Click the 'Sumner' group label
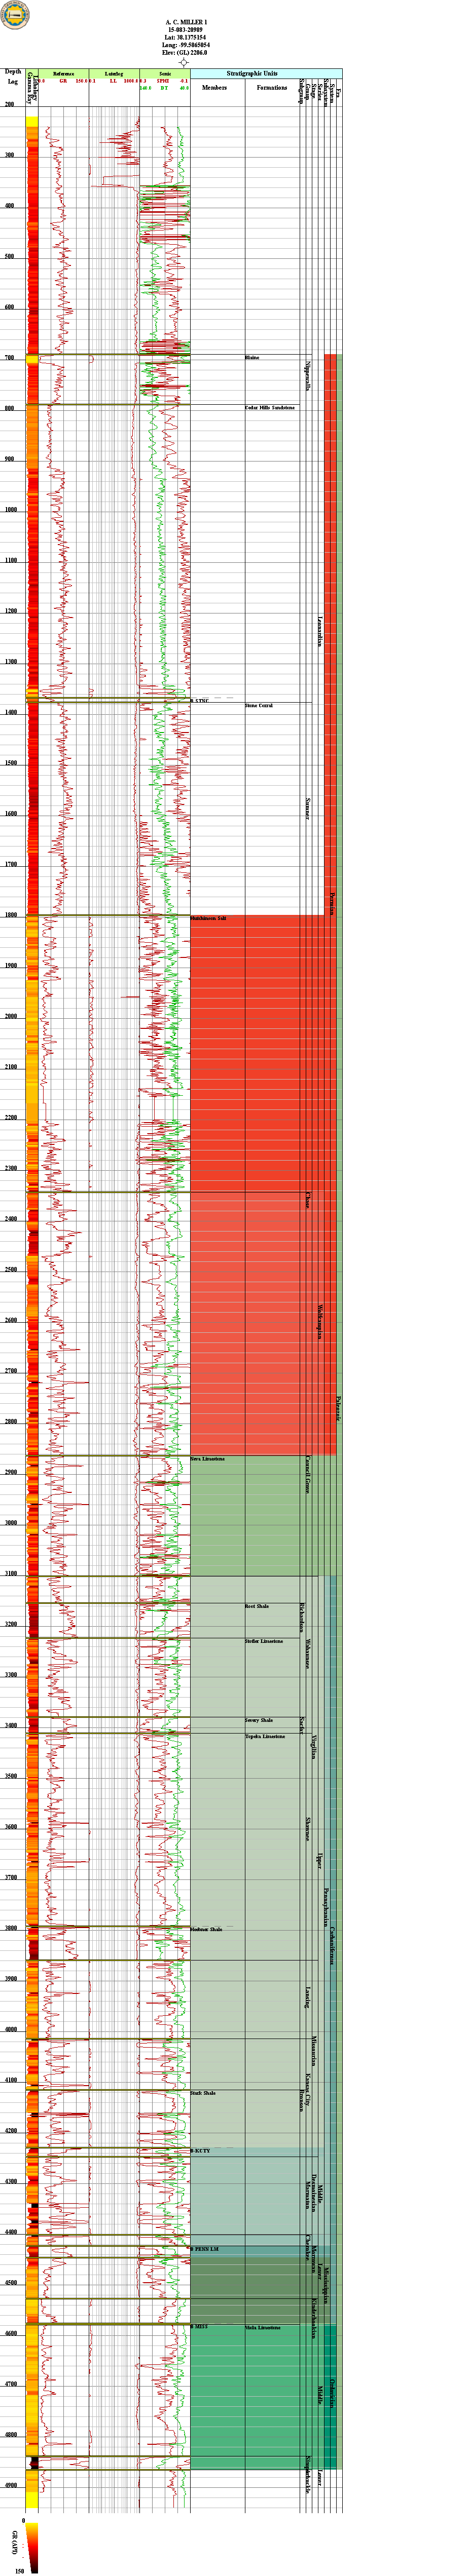 307,808
